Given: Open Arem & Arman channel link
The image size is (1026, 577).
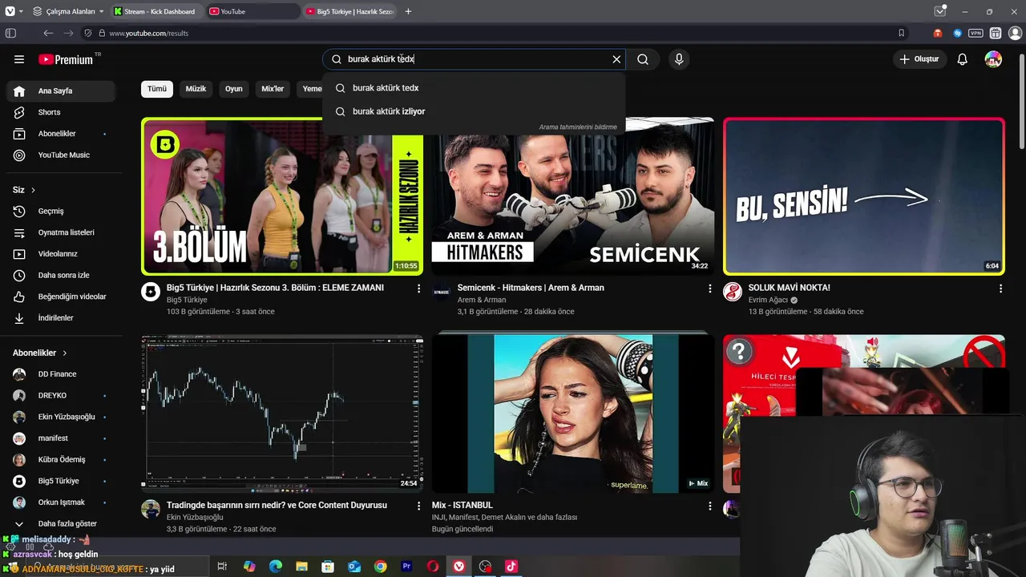Looking at the screenshot, I should coord(482,301).
